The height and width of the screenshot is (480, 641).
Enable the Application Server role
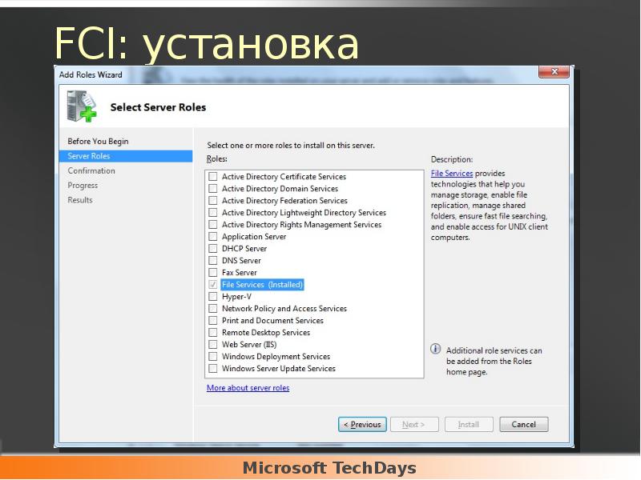[x=213, y=236]
